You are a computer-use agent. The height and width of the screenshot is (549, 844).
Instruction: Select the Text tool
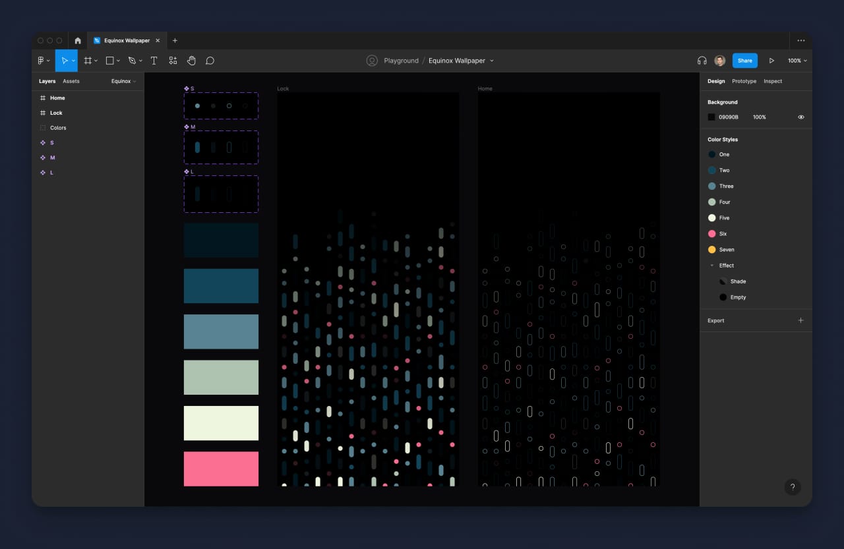tap(154, 60)
